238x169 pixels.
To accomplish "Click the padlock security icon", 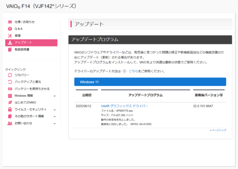I will pyautogui.click(x=10, y=109).
